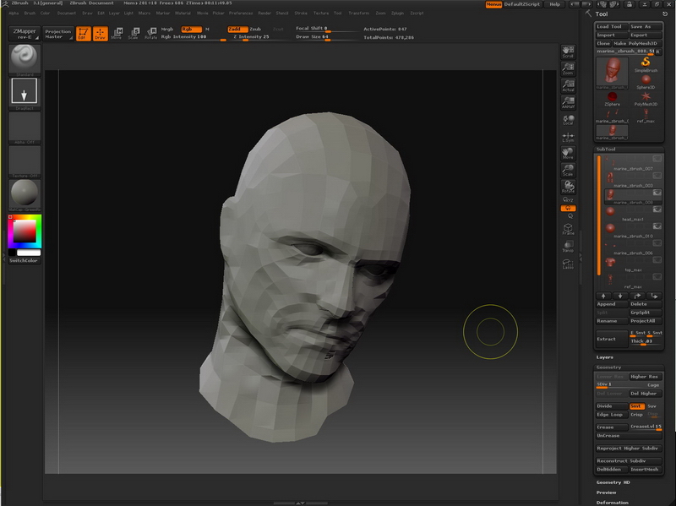Select the Sphere3D tool icon
The image size is (676, 506).
646,82
